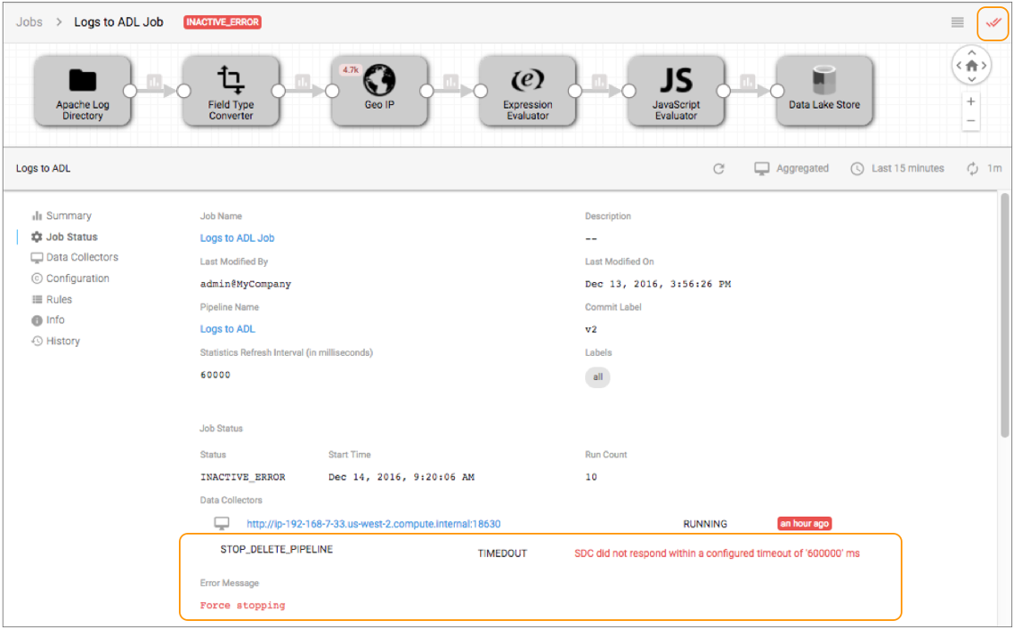Pan canvas down with navigator arrow

pyautogui.click(x=972, y=79)
